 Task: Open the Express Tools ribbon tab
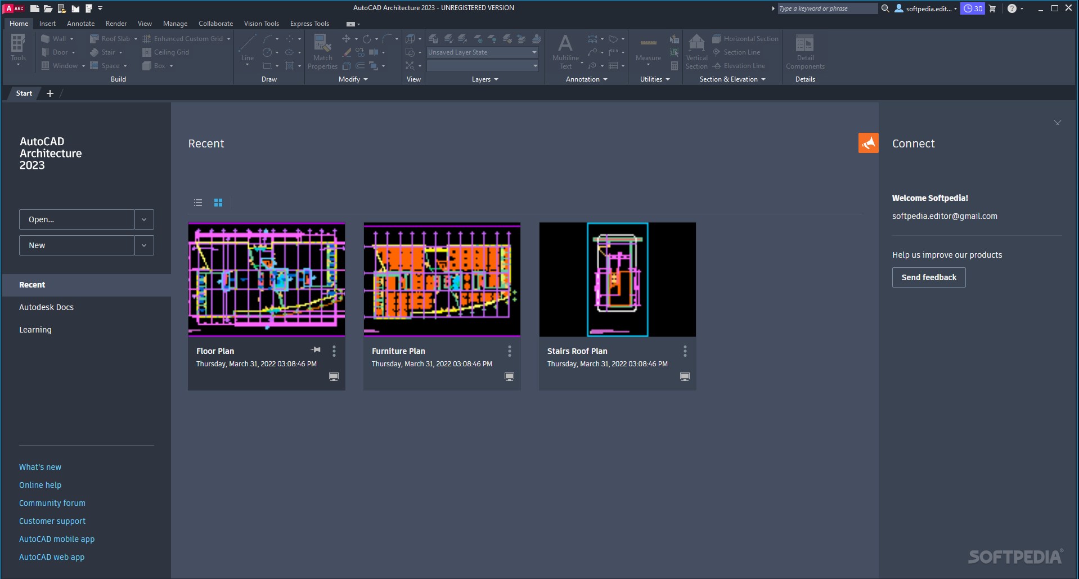(x=309, y=24)
